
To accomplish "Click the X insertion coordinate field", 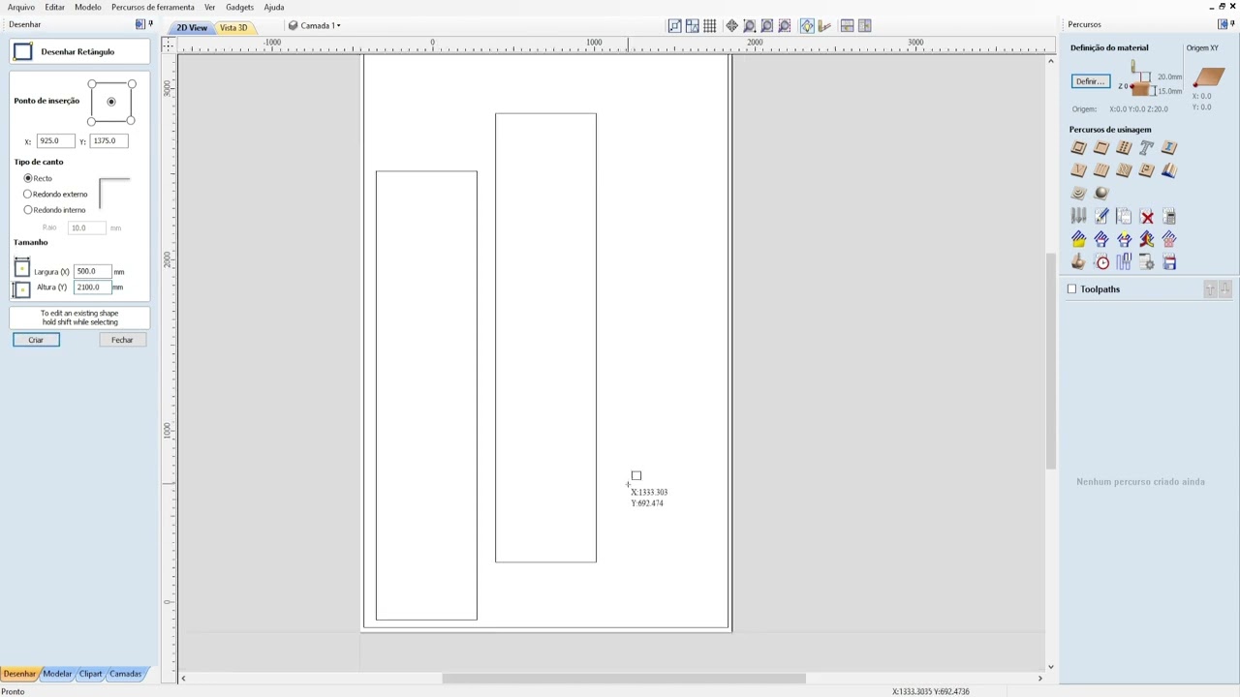I will (55, 141).
